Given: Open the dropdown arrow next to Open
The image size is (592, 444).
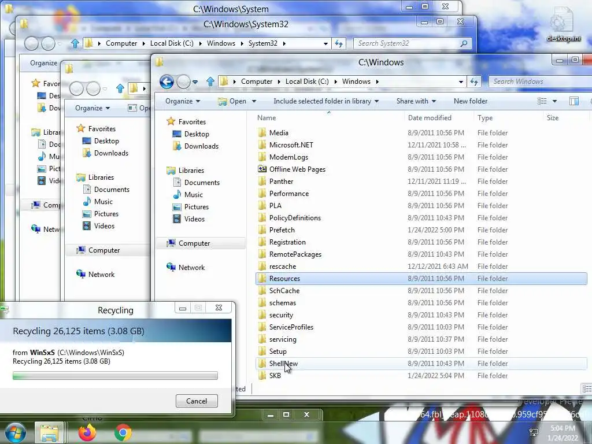Looking at the screenshot, I should tap(254, 101).
